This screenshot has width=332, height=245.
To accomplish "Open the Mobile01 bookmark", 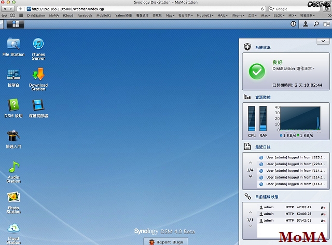I will click(x=104, y=15).
